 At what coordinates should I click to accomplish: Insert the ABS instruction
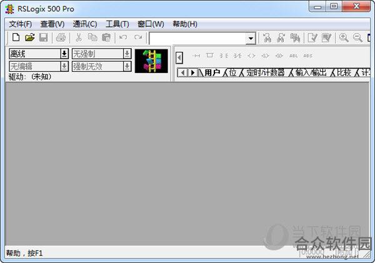(307, 56)
